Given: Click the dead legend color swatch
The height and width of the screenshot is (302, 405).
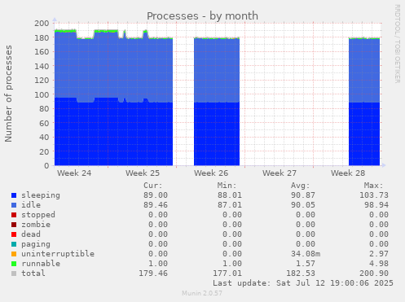Looking at the screenshot, I should click(x=14, y=234).
